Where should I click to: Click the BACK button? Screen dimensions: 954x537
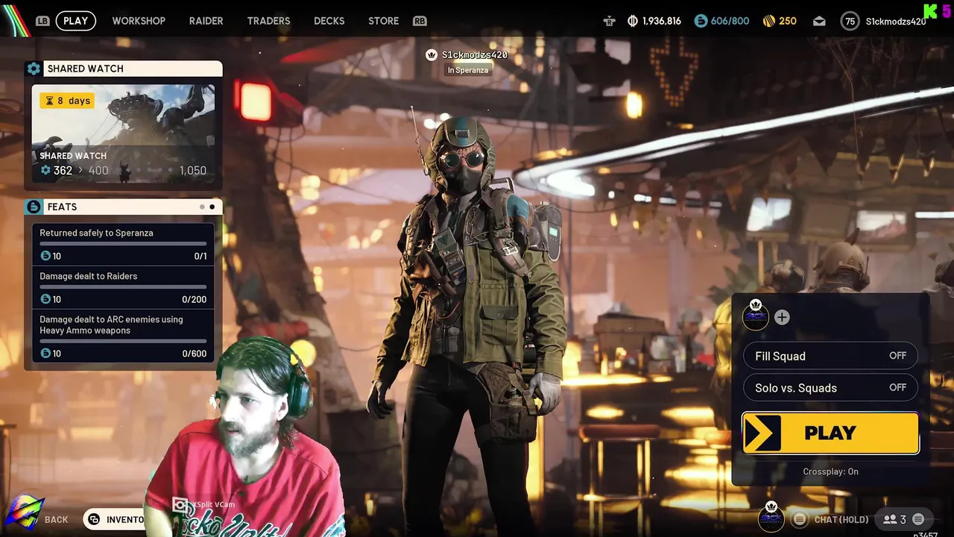(56, 520)
